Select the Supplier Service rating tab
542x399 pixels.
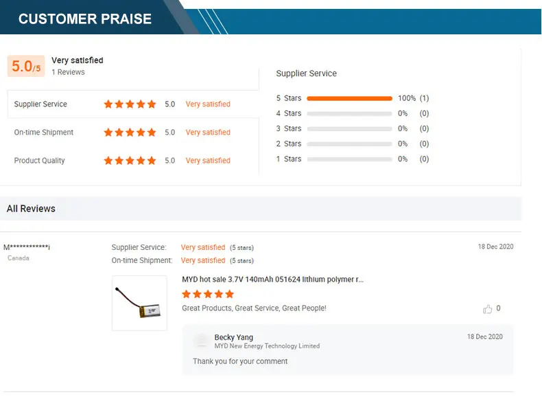[x=41, y=104]
